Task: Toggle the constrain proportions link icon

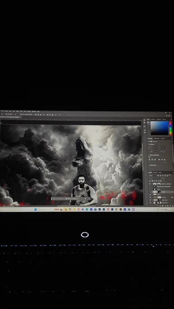Action: pyautogui.click(x=149, y=148)
